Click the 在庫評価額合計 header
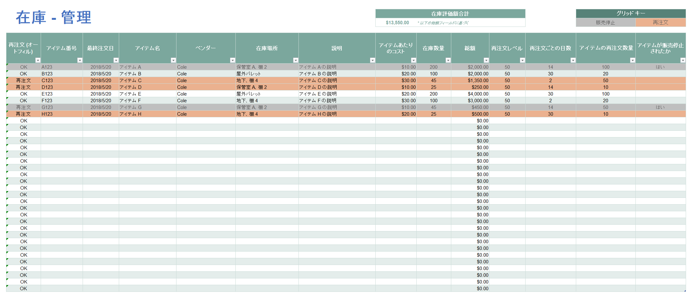695x303 pixels. (450, 14)
